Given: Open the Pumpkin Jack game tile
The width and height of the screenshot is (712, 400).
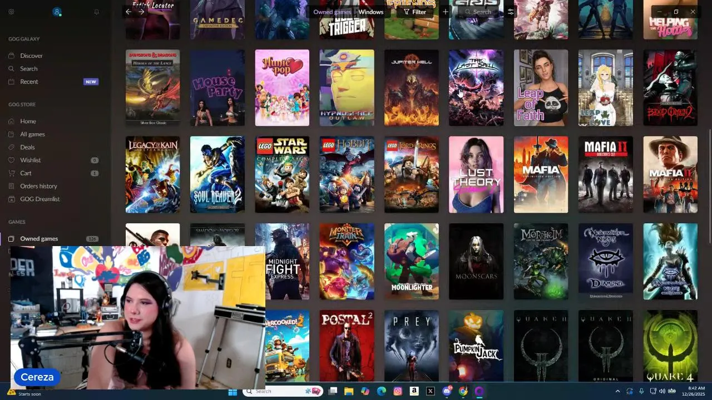Looking at the screenshot, I should [x=476, y=346].
